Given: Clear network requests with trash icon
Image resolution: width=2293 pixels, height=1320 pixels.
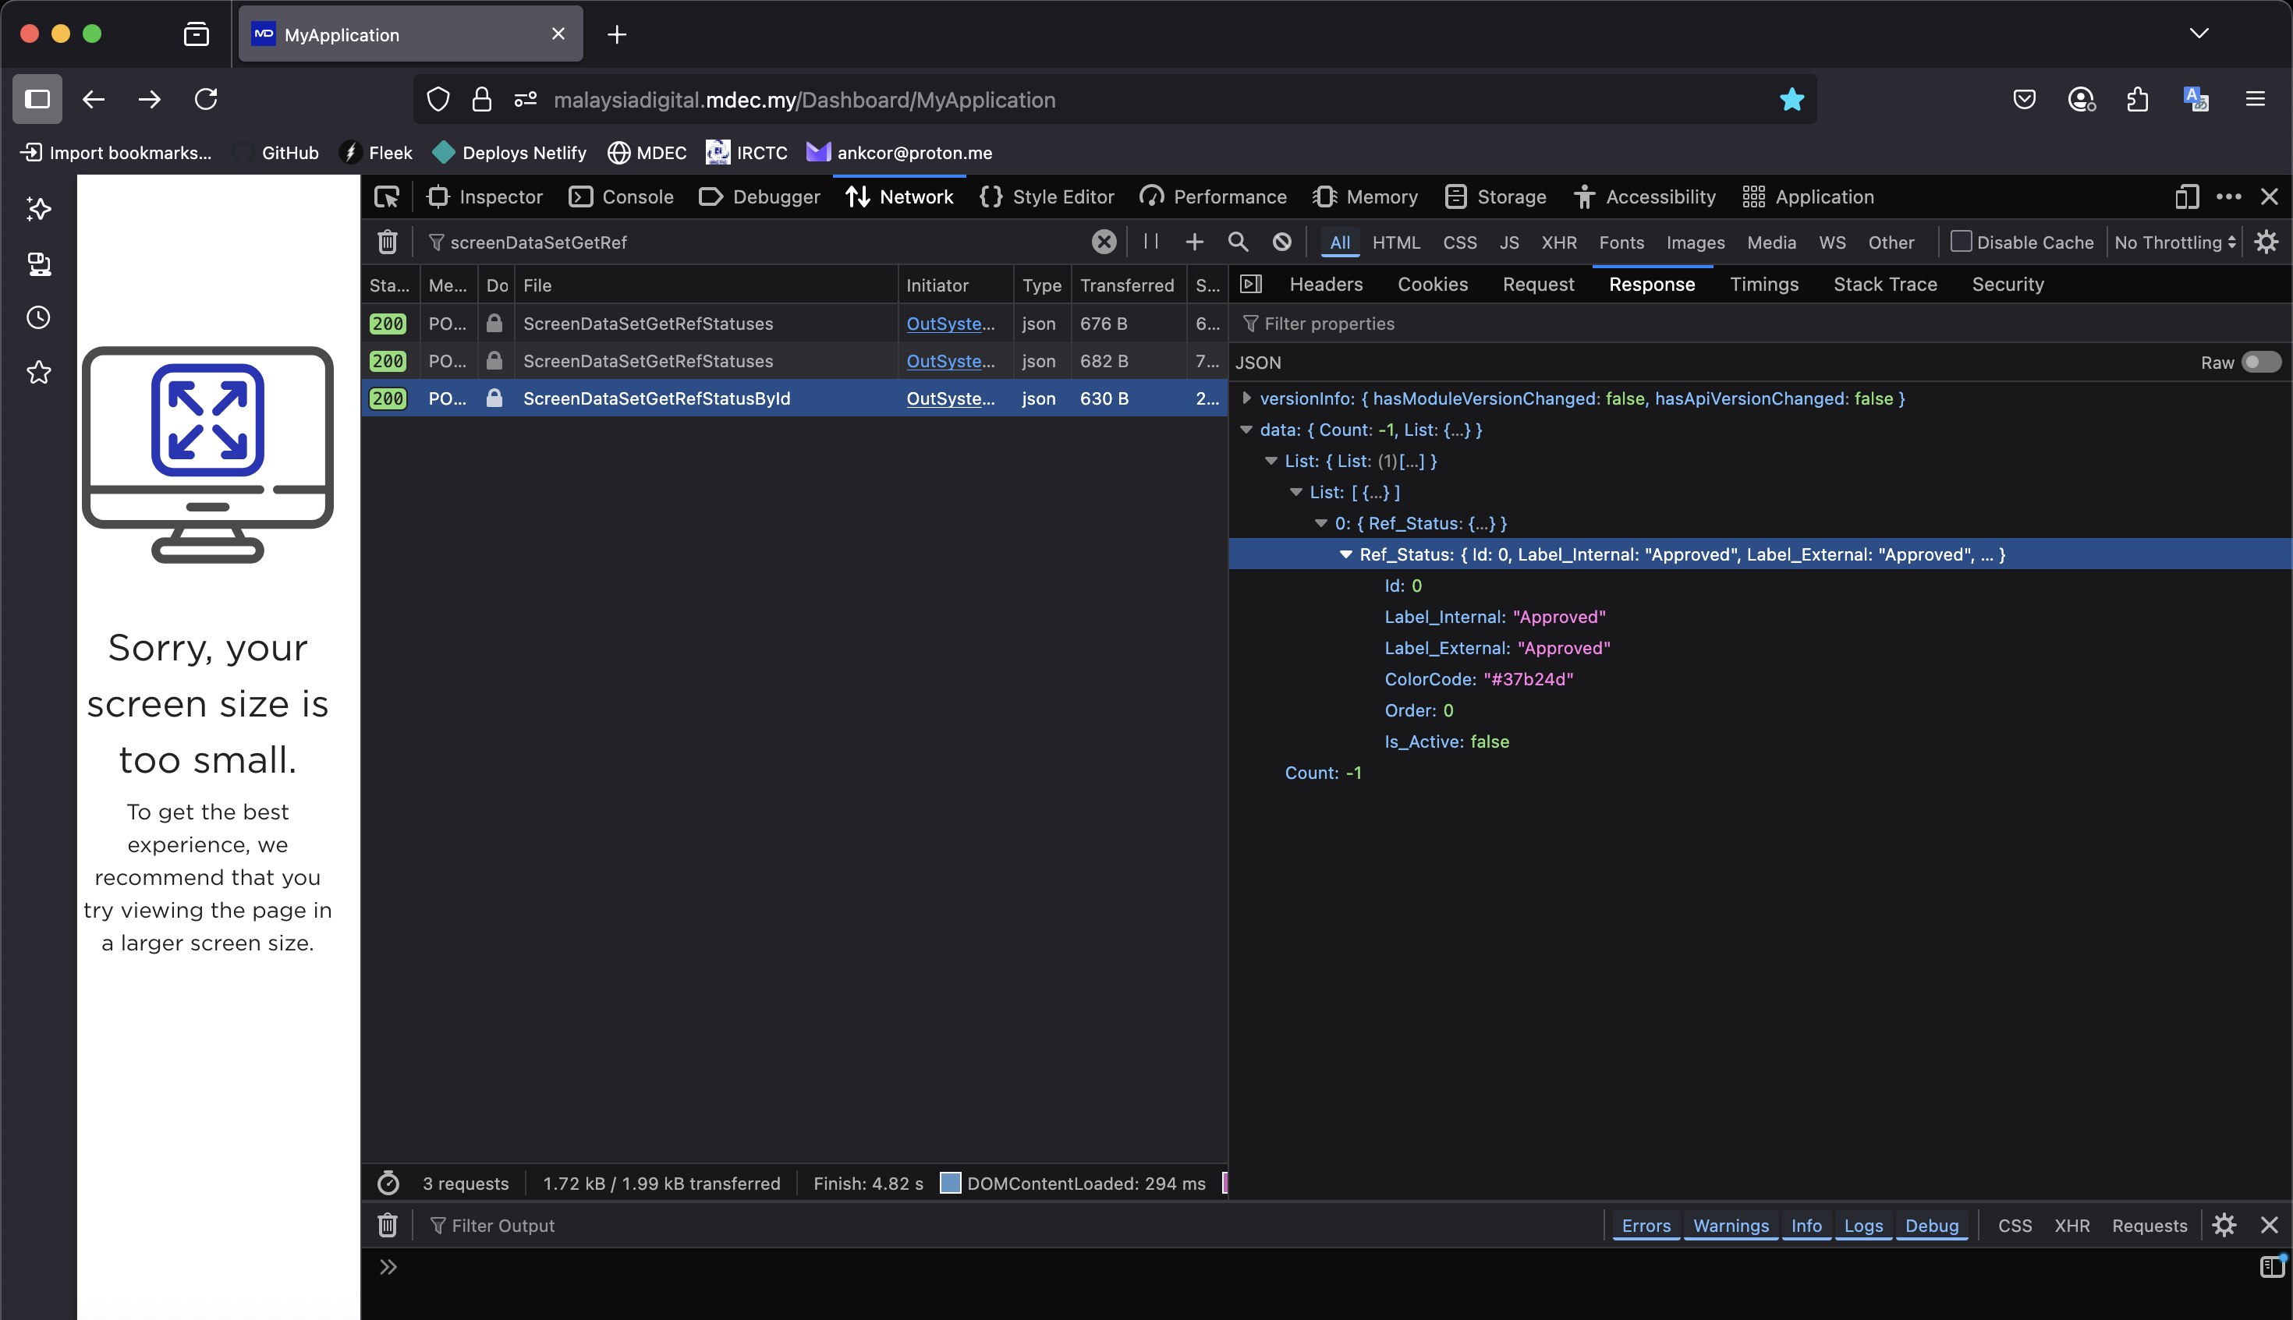Looking at the screenshot, I should (x=387, y=242).
